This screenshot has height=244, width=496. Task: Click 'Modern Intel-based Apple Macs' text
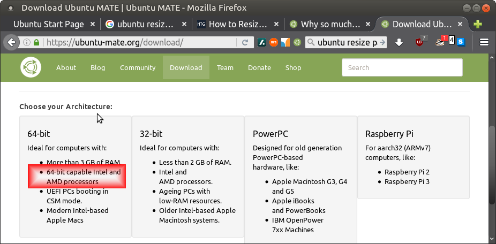[78, 215]
